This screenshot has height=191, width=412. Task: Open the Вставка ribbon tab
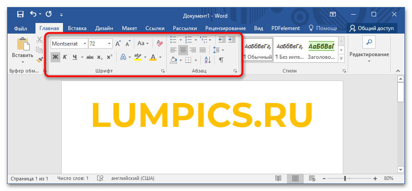coord(77,28)
